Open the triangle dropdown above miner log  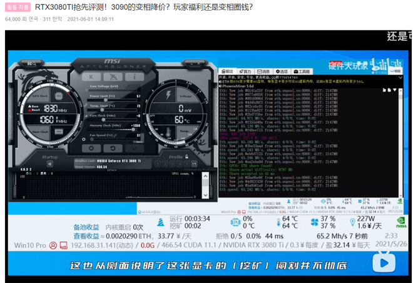click(x=395, y=90)
